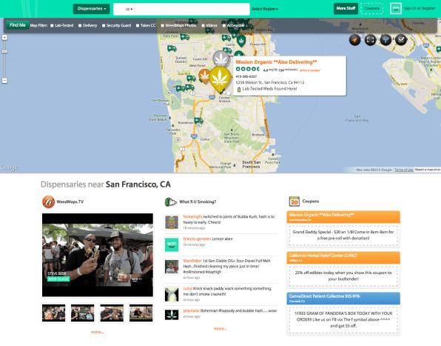Open ptrkmanic's leaf avatar
This screenshot has width=441, height=346.
coord(172,314)
